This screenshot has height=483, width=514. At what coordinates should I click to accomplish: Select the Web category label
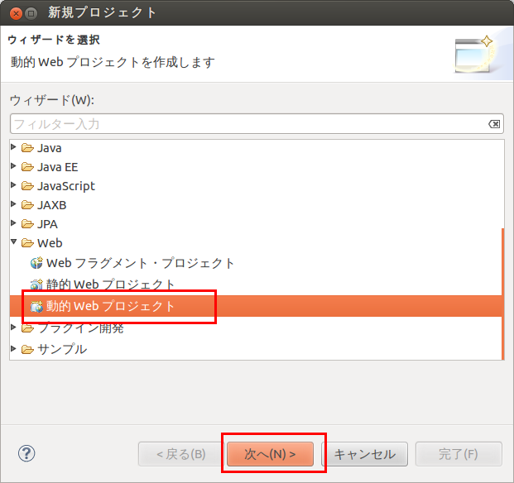[50, 243]
